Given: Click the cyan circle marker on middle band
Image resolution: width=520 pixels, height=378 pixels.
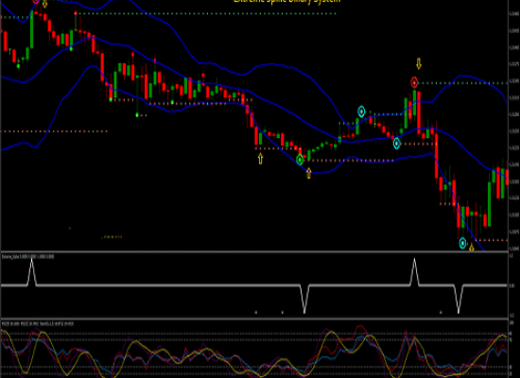Looking at the screenshot, I should pyautogui.click(x=397, y=144).
